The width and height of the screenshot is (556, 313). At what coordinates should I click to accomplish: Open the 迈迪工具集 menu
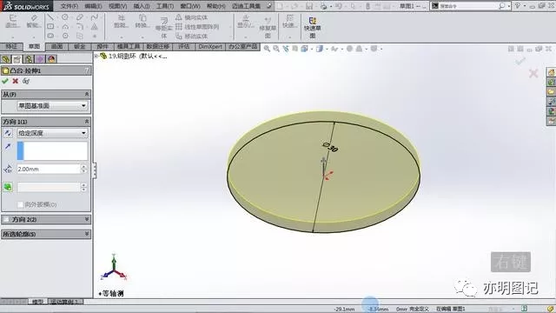[246, 6]
